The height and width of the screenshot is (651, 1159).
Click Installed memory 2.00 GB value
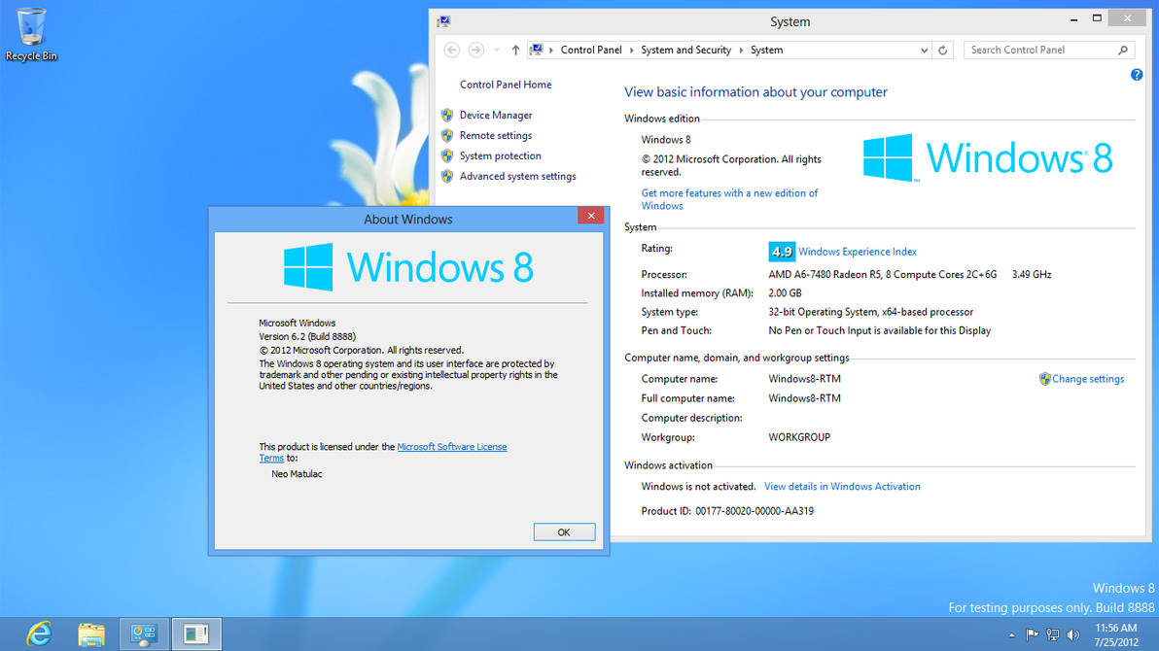(x=785, y=292)
